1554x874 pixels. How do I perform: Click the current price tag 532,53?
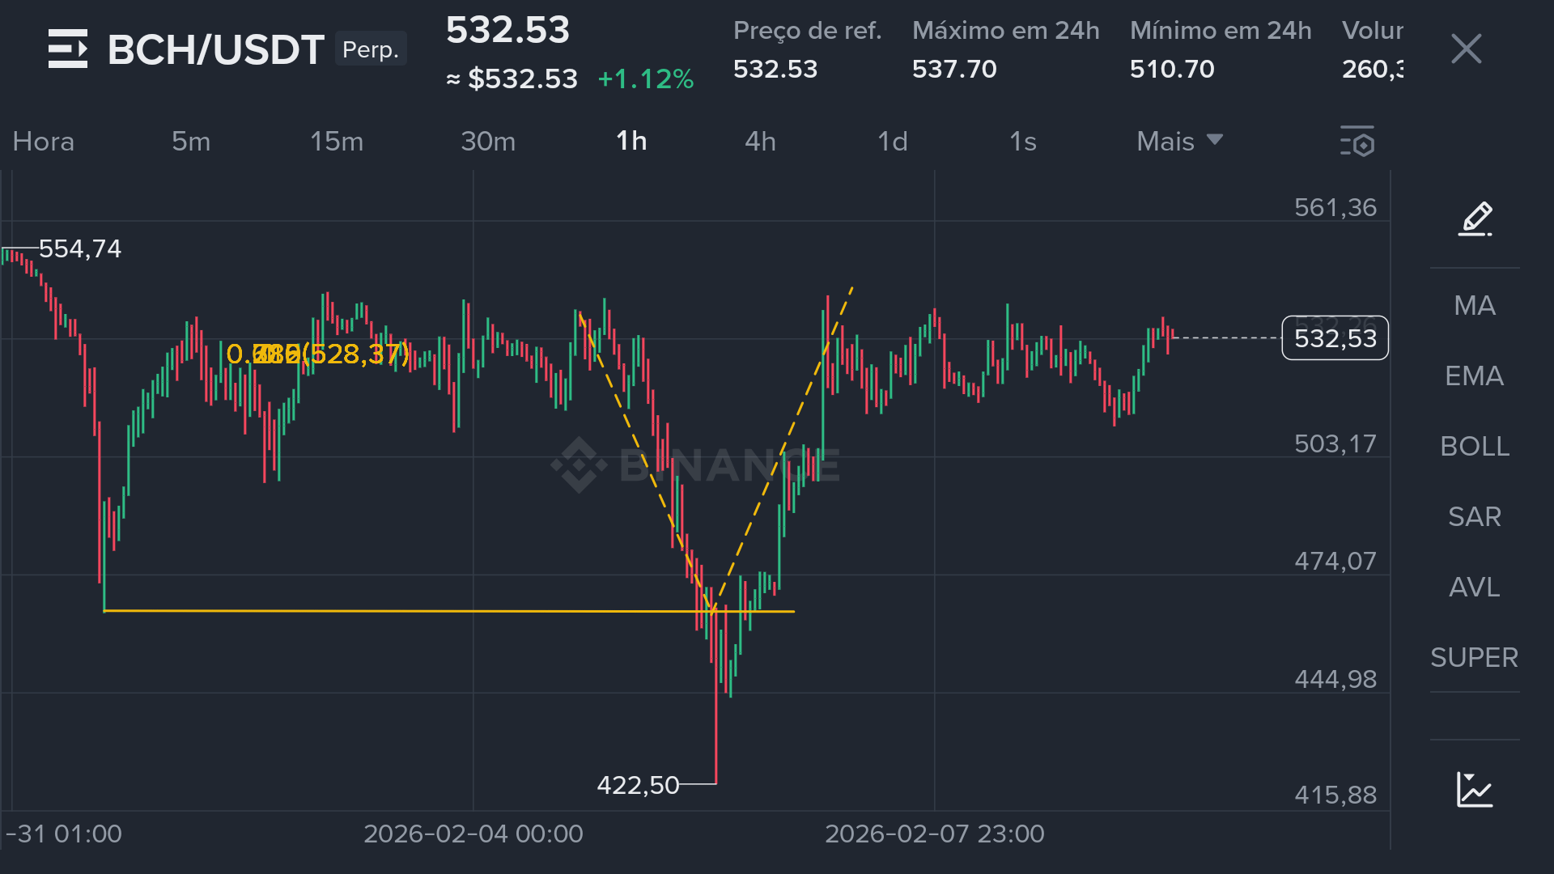pos(1335,338)
